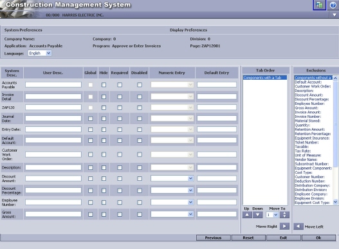Select 'Equipment Cost Type:' in Exclusions list
Image resolution: width=339 pixels, height=249 pixels.
click(x=313, y=203)
